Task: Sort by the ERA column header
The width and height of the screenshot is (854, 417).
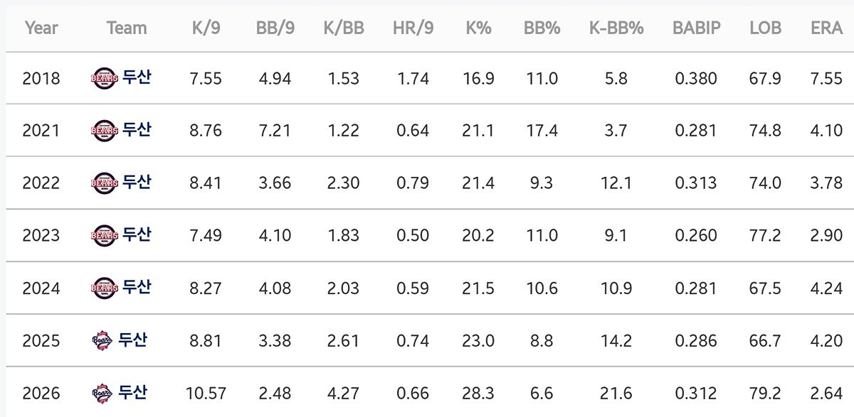Action: pos(826,28)
